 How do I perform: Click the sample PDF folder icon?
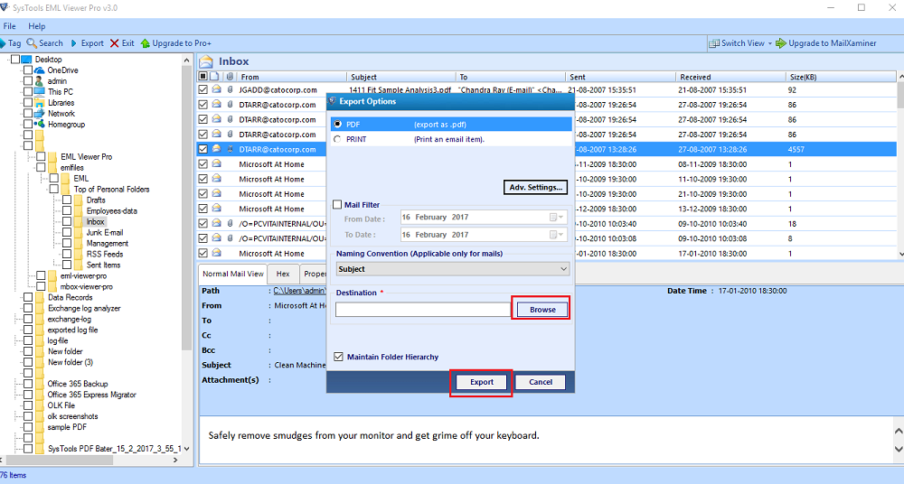point(40,427)
